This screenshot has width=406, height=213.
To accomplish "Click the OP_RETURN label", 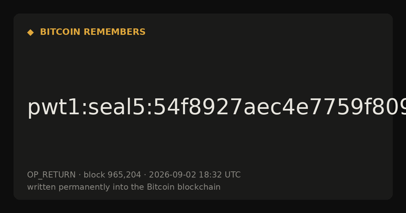I will 51,175.
